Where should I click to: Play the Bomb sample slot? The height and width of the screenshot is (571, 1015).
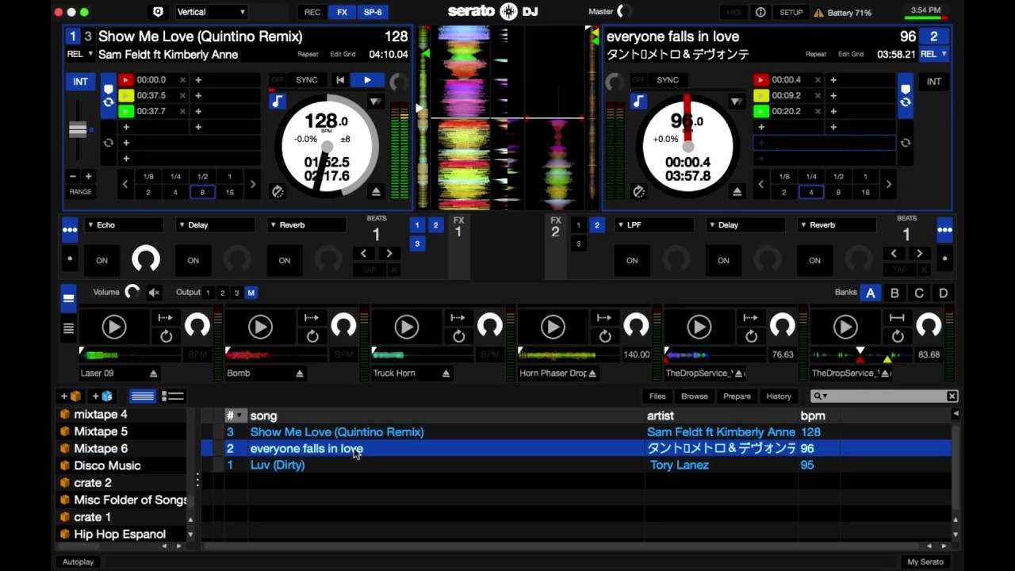(x=260, y=327)
